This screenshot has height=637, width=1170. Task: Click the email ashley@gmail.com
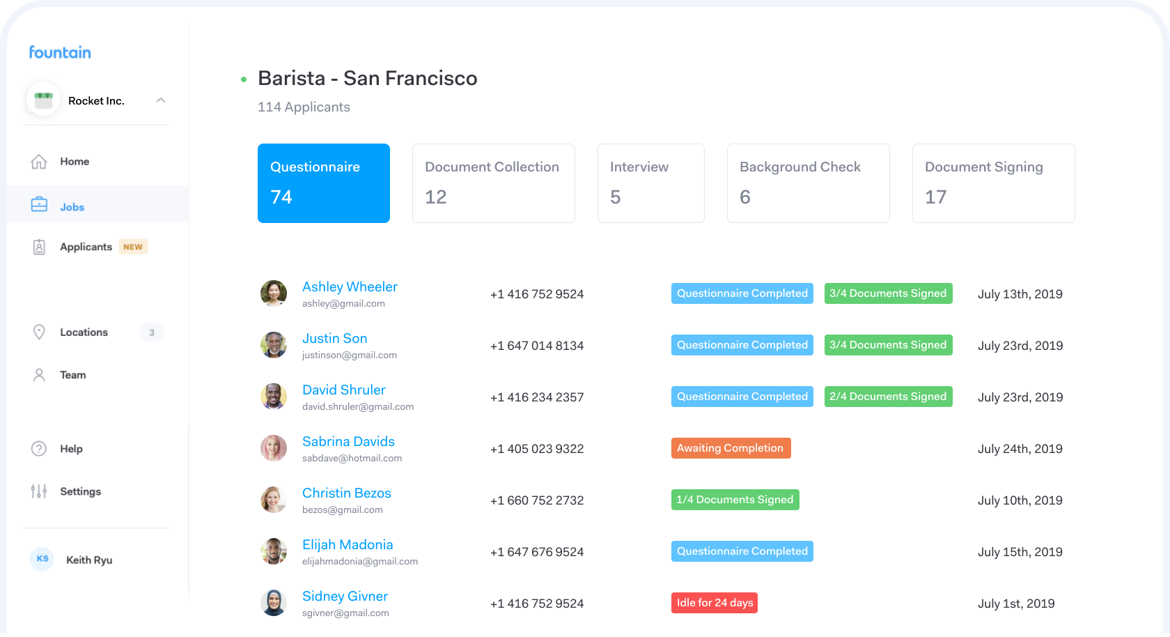point(343,304)
